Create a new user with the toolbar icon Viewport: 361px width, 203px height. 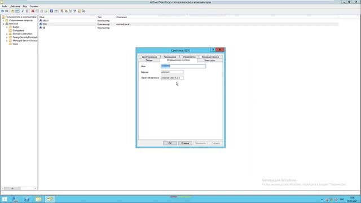coord(62,11)
